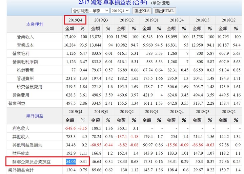The width and height of the screenshot is (244, 174).
Task: Click the 營業費用 row label
Action: coord(21,95)
